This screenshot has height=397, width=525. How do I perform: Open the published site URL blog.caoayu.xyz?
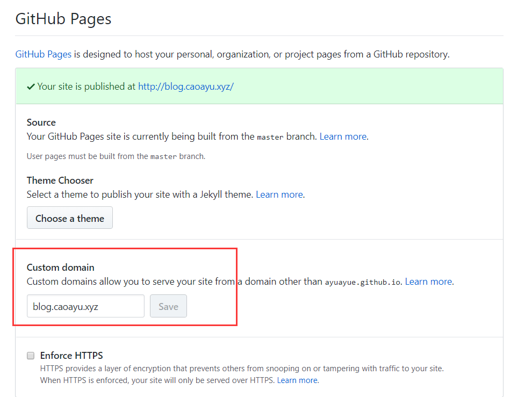[186, 86]
